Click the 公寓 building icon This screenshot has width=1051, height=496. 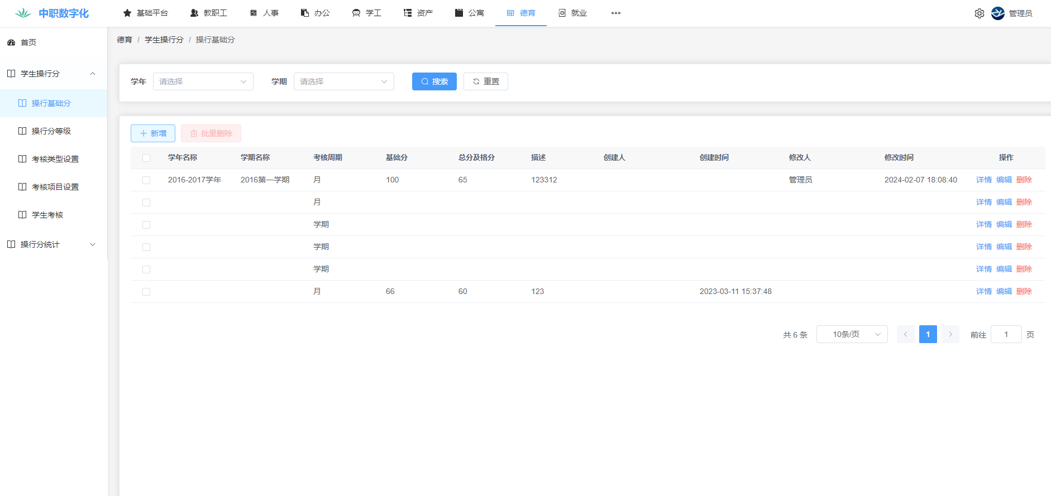[x=459, y=13]
